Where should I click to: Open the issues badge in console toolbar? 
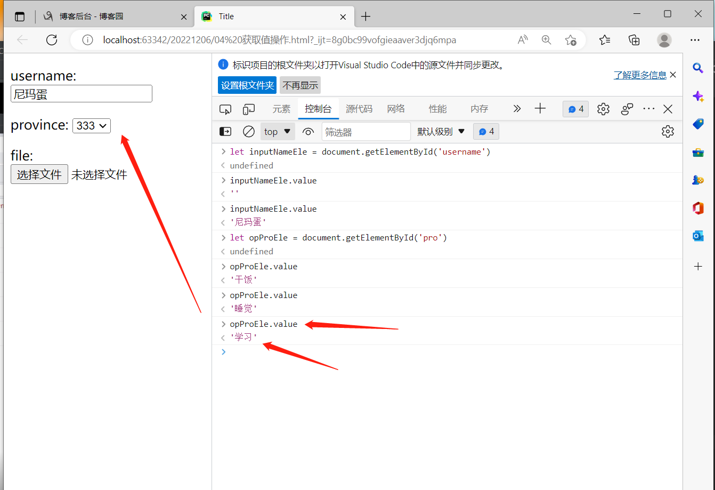[x=486, y=131]
